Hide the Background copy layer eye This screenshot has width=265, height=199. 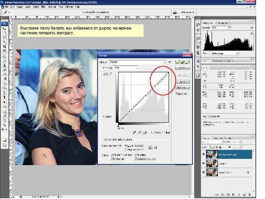[x=204, y=154]
